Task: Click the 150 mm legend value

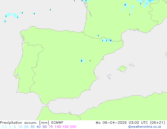Action: click(x=66, y=127)
